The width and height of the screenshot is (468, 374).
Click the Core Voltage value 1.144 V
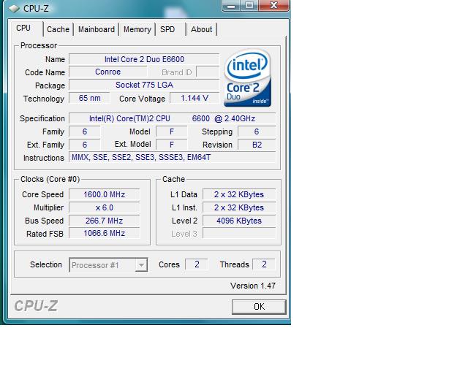pyautogui.click(x=195, y=98)
